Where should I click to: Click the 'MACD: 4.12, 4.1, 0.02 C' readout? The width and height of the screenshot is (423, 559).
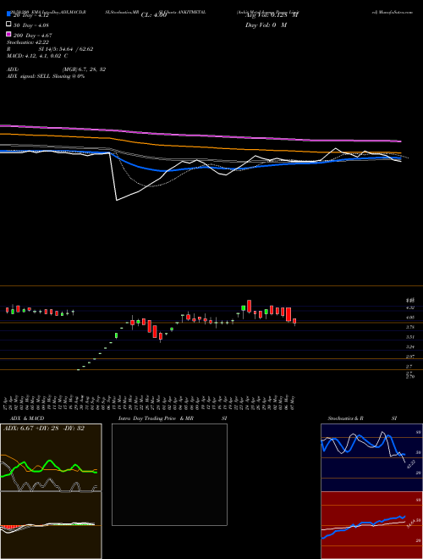coord(37,56)
